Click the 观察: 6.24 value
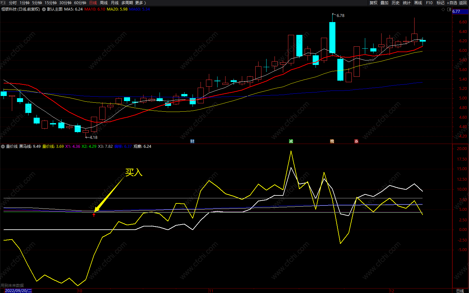Screen dimensions: 469x293 tap(142, 146)
